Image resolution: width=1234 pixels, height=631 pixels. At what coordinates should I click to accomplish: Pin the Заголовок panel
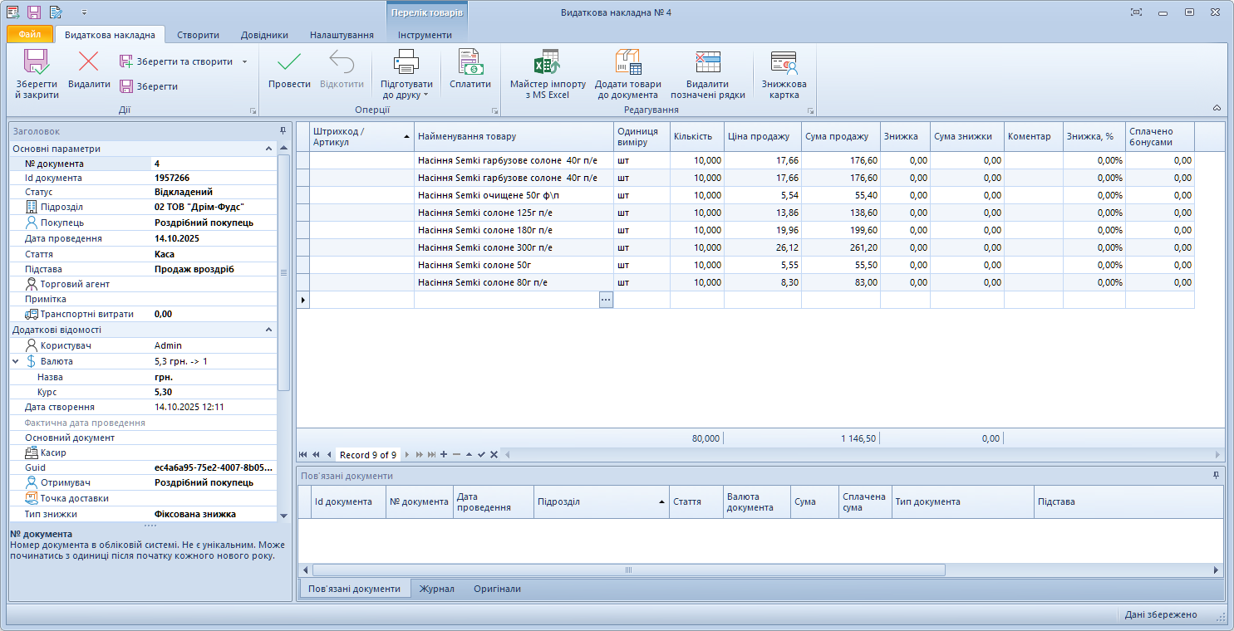[x=283, y=131]
